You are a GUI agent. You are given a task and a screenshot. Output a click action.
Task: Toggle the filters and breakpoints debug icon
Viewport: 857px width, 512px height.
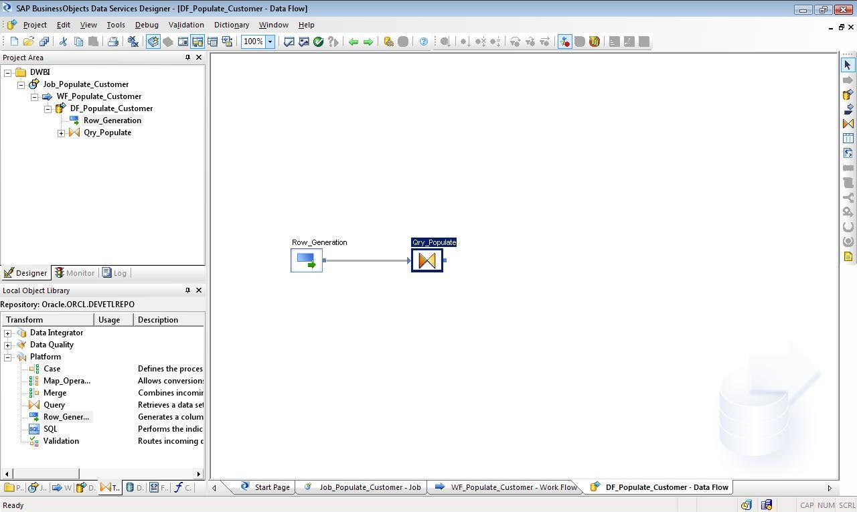click(x=565, y=41)
